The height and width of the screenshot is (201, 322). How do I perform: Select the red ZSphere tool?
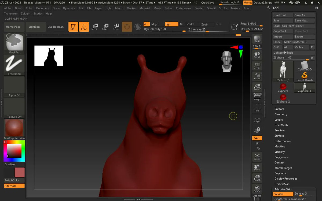point(283,88)
